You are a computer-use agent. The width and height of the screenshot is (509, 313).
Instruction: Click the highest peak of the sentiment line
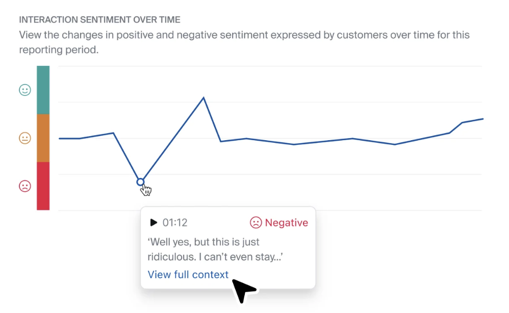coord(203,97)
